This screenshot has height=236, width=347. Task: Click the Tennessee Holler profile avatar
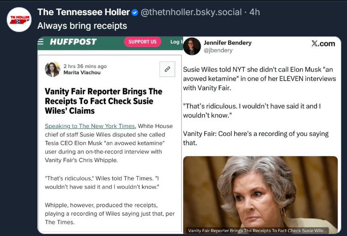(x=18, y=20)
